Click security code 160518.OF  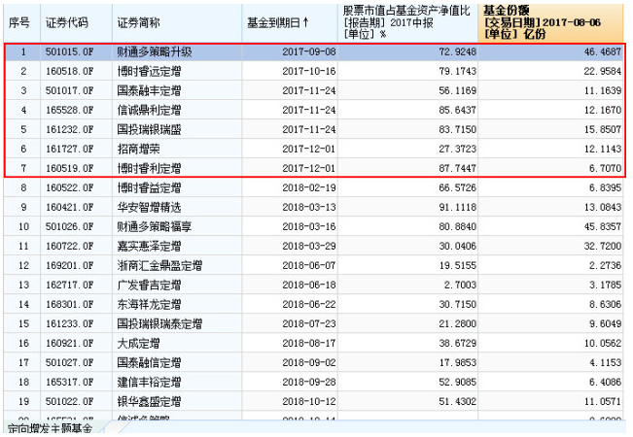(69, 71)
